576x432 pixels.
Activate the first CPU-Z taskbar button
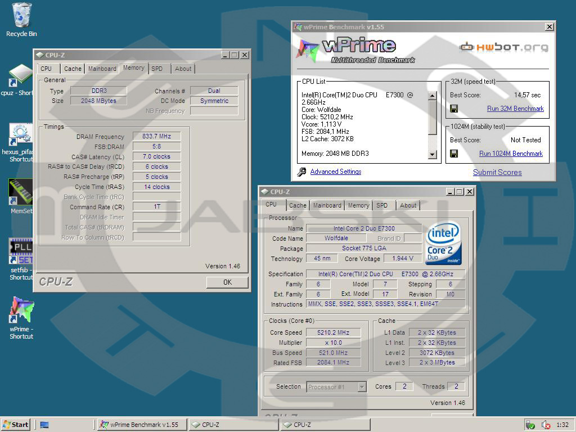pyautogui.click(x=234, y=425)
